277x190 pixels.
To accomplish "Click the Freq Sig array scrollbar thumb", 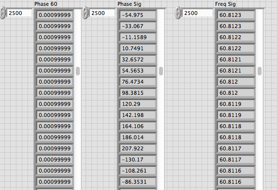I will tap(260, 71).
